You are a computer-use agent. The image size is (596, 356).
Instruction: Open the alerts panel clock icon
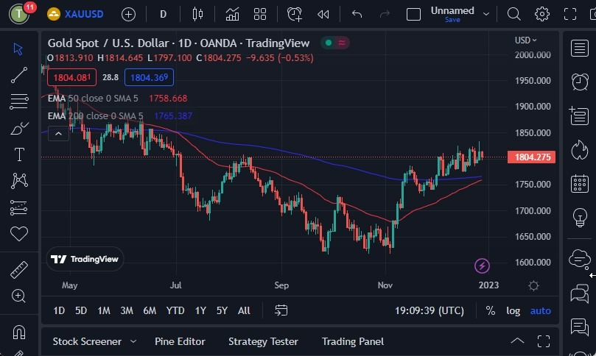point(580,81)
